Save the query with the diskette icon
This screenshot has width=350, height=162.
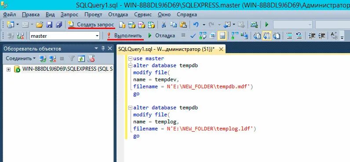pos(49,25)
